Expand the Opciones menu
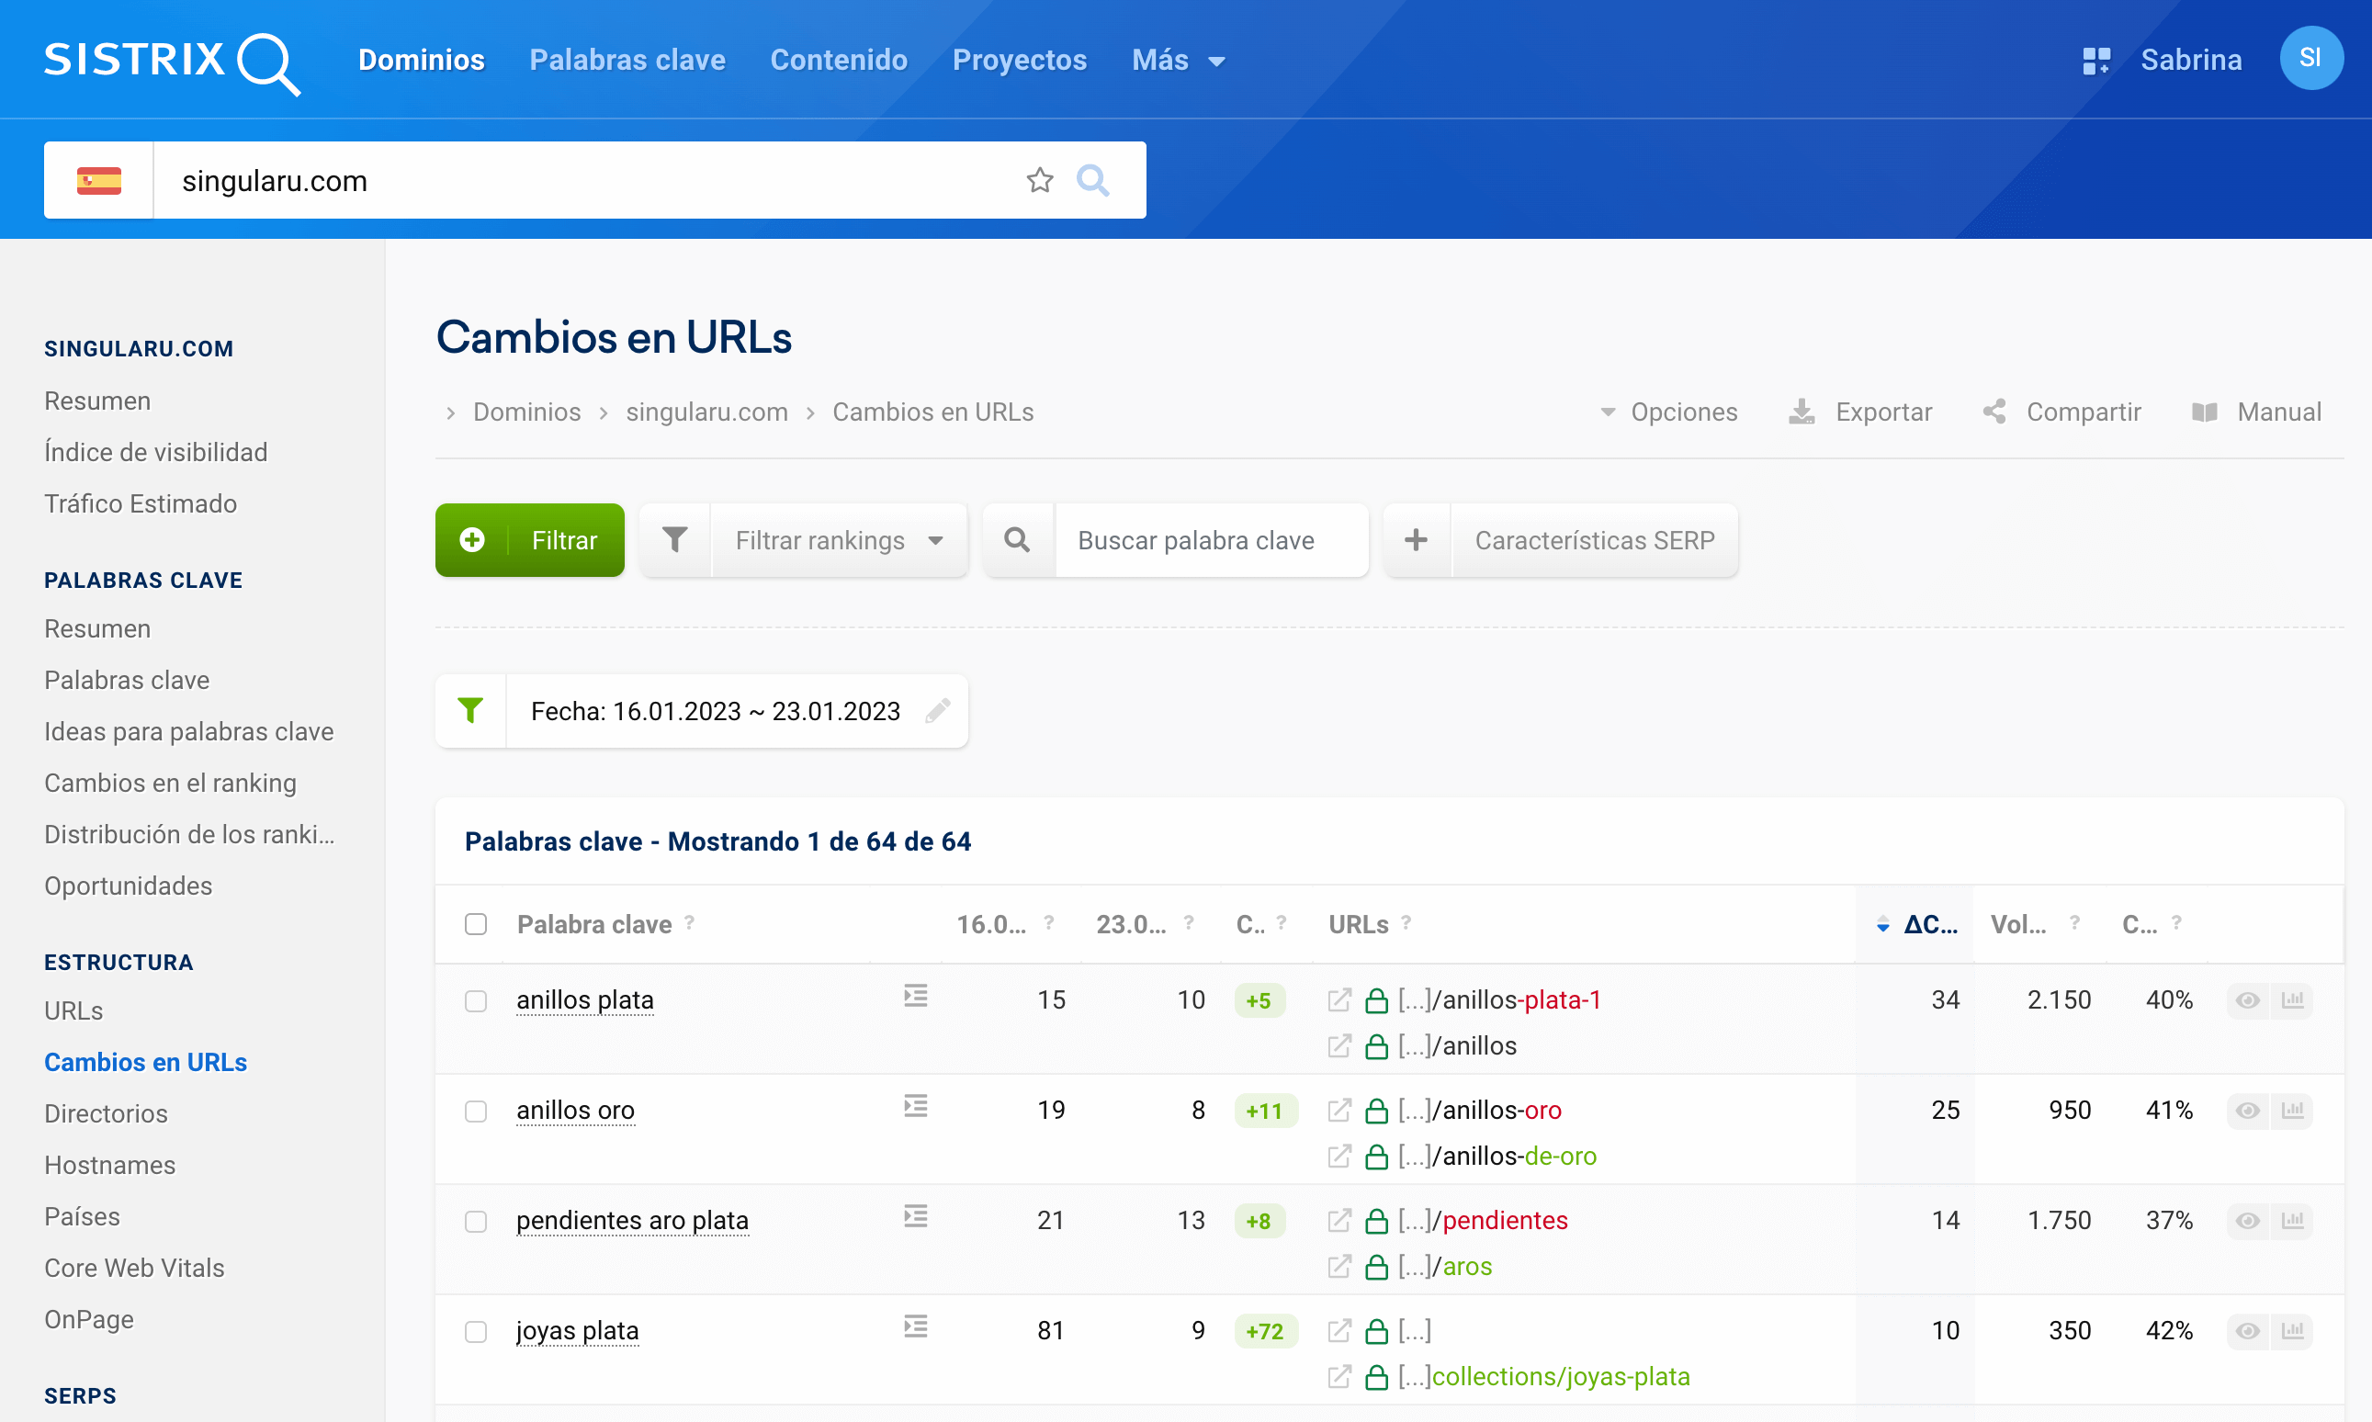This screenshot has width=2372, height=1422. coord(1667,412)
